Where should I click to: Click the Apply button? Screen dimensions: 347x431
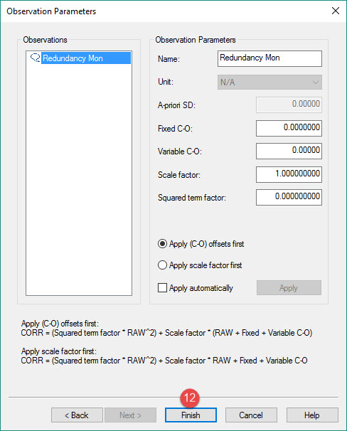(289, 288)
